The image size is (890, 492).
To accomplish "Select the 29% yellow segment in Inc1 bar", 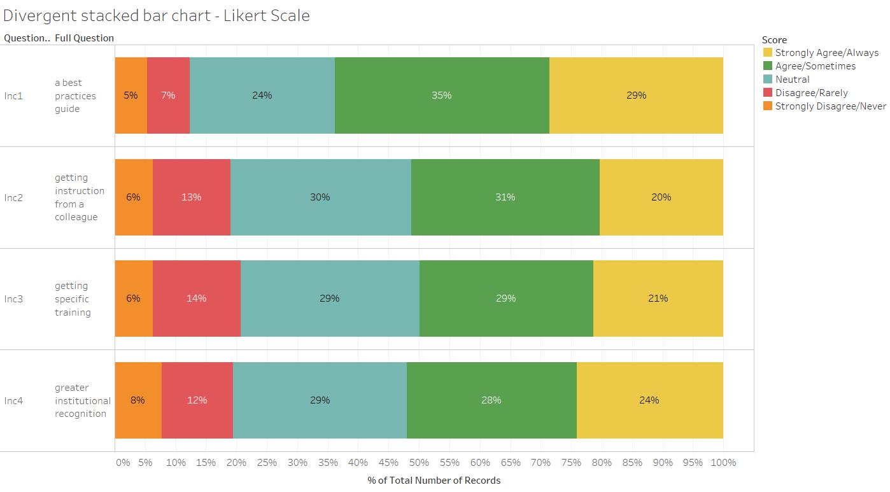I will 636,95.
